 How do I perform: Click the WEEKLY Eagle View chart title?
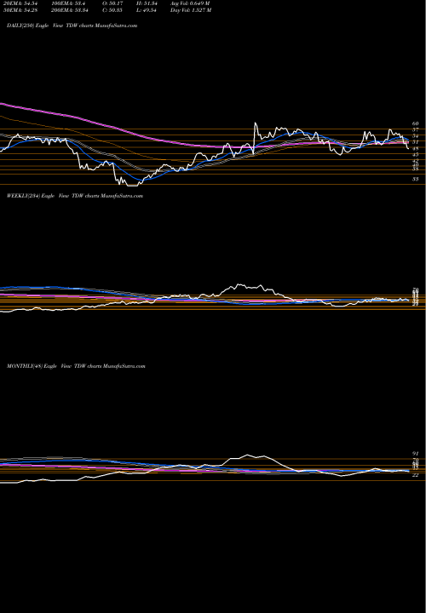75,196
